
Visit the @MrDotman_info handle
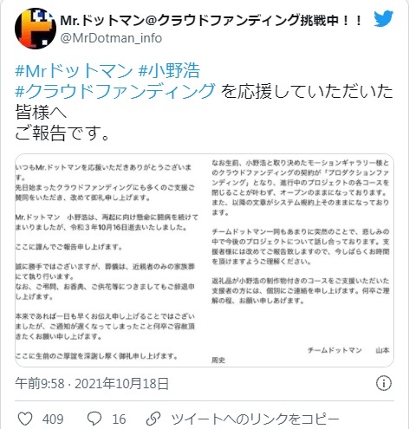tap(111, 38)
